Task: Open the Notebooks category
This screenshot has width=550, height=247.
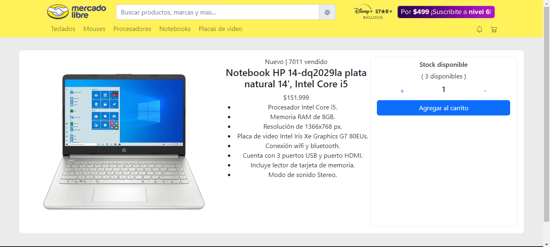Action: click(x=175, y=29)
